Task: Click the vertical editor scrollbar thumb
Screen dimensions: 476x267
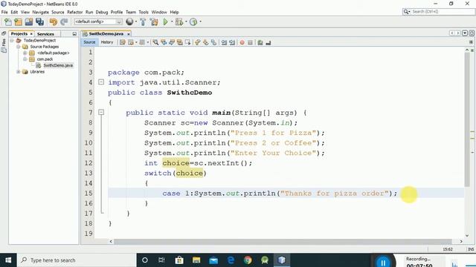Action: coord(467,120)
